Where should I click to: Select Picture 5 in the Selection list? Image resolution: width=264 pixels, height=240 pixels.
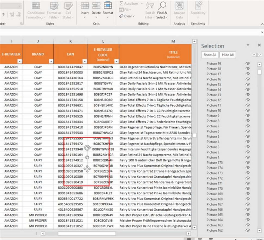(x=213, y=137)
